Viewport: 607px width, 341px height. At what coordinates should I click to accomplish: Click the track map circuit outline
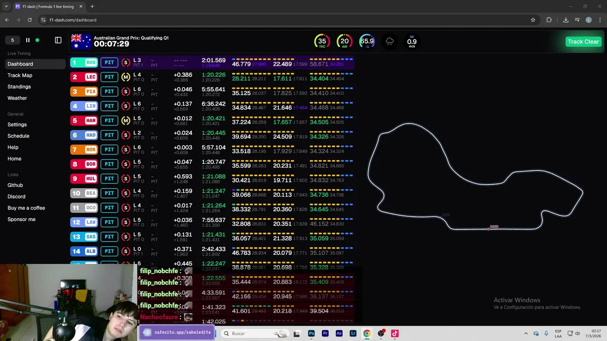click(476, 177)
